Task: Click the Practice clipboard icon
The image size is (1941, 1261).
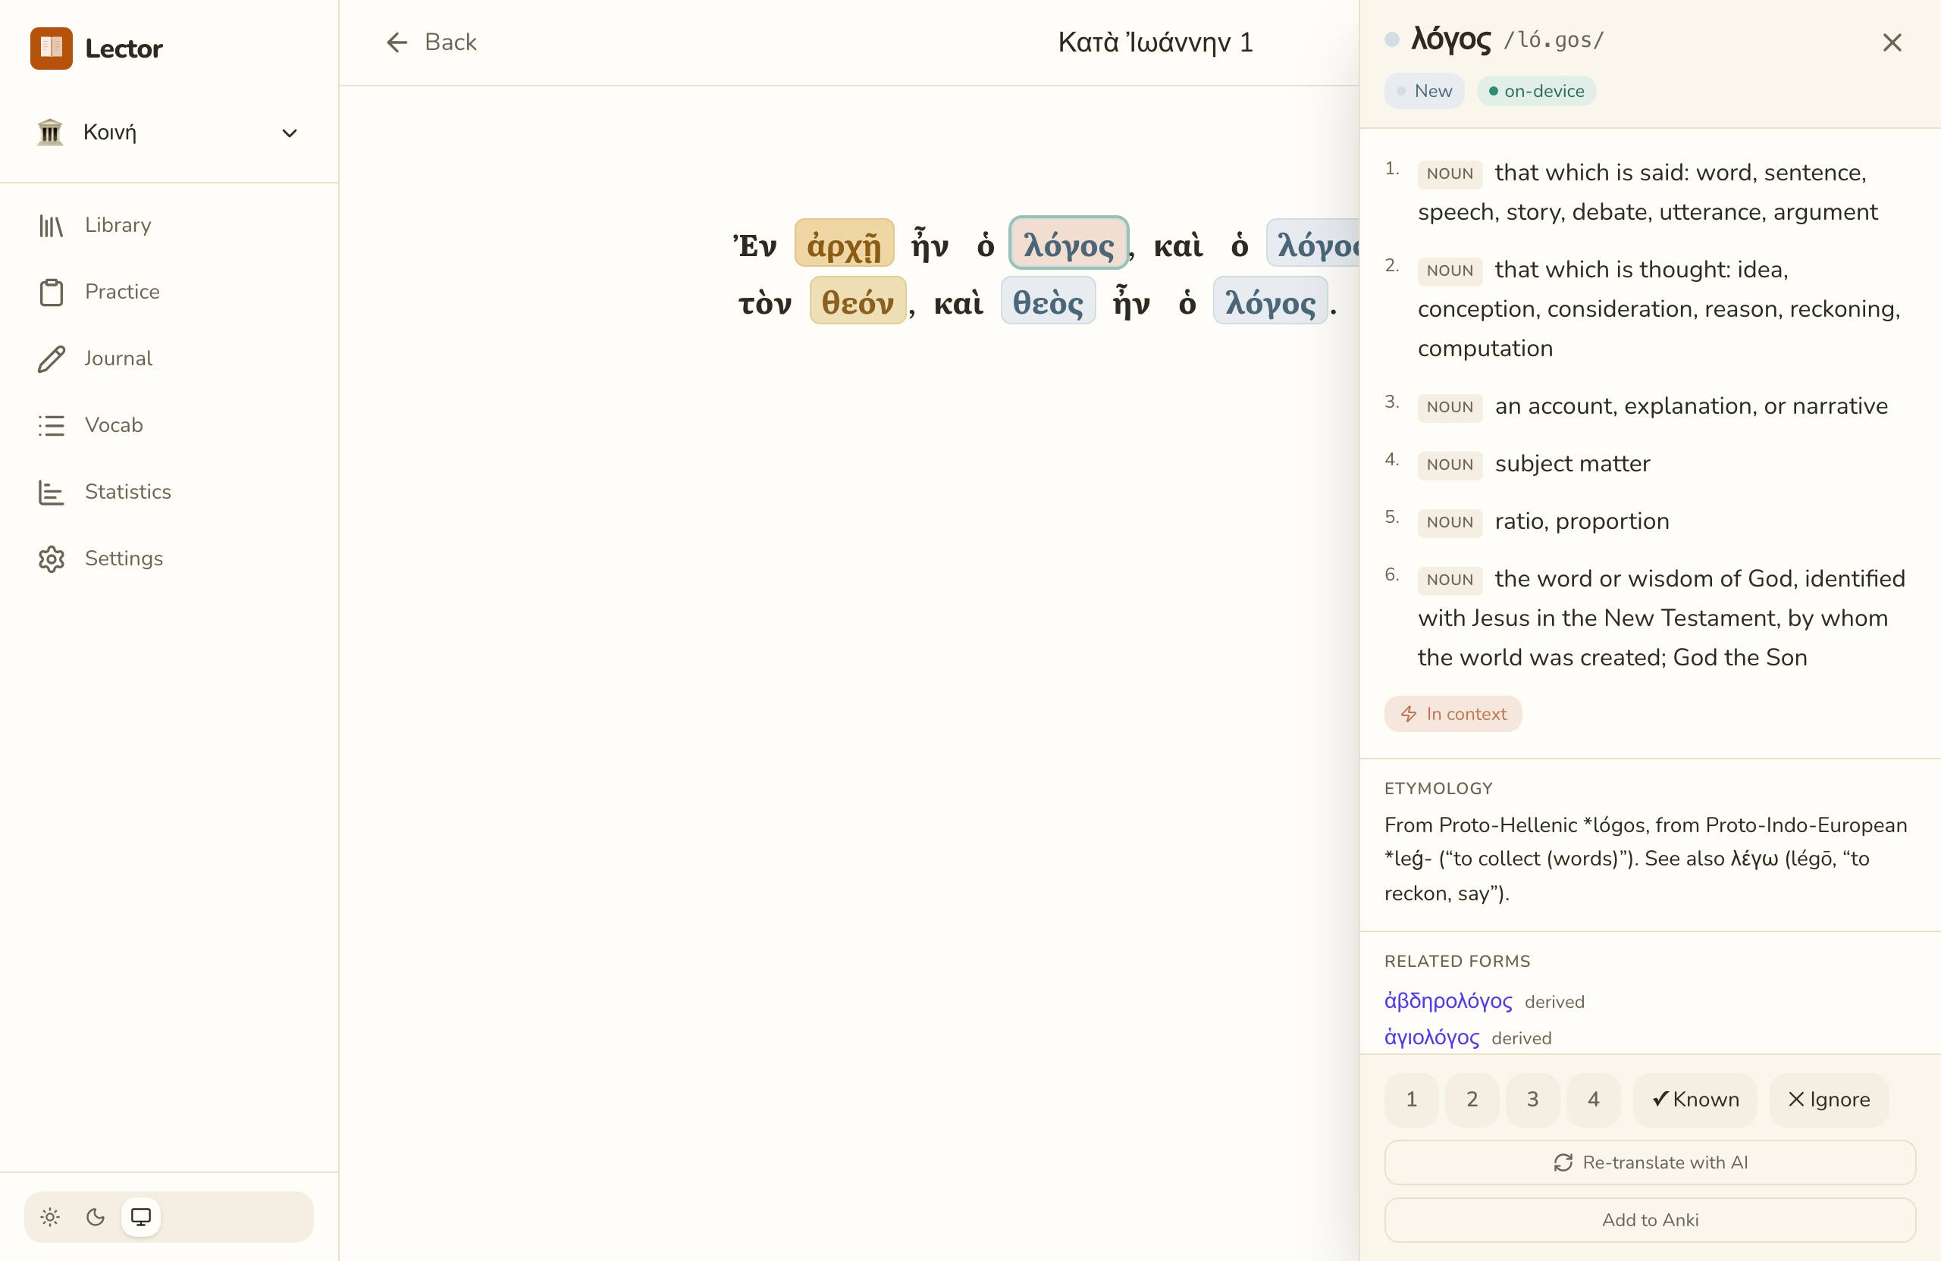Action: point(52,293)
